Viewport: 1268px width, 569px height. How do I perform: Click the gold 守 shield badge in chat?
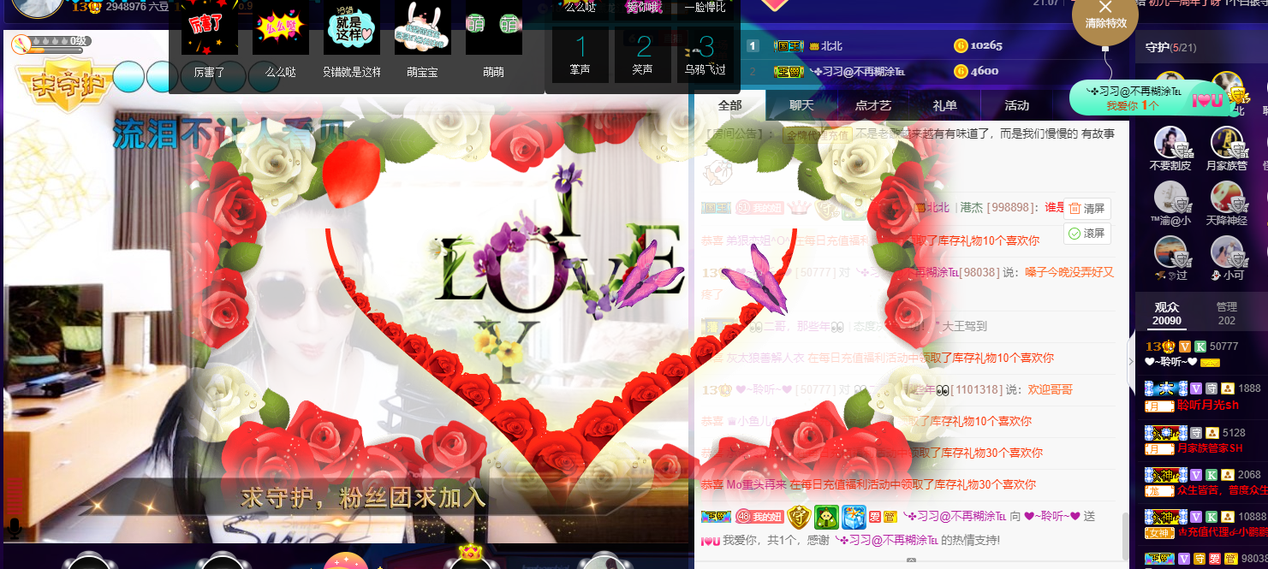(799, 517)
